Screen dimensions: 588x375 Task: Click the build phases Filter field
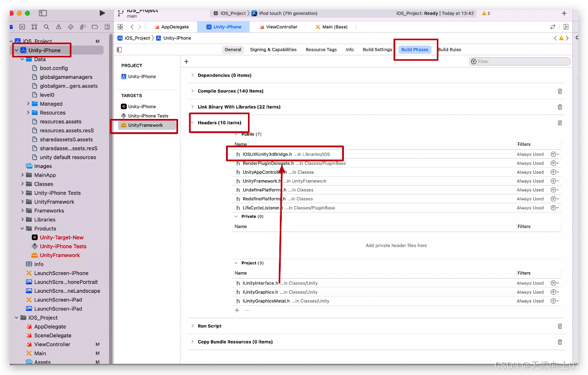(520, 62)
